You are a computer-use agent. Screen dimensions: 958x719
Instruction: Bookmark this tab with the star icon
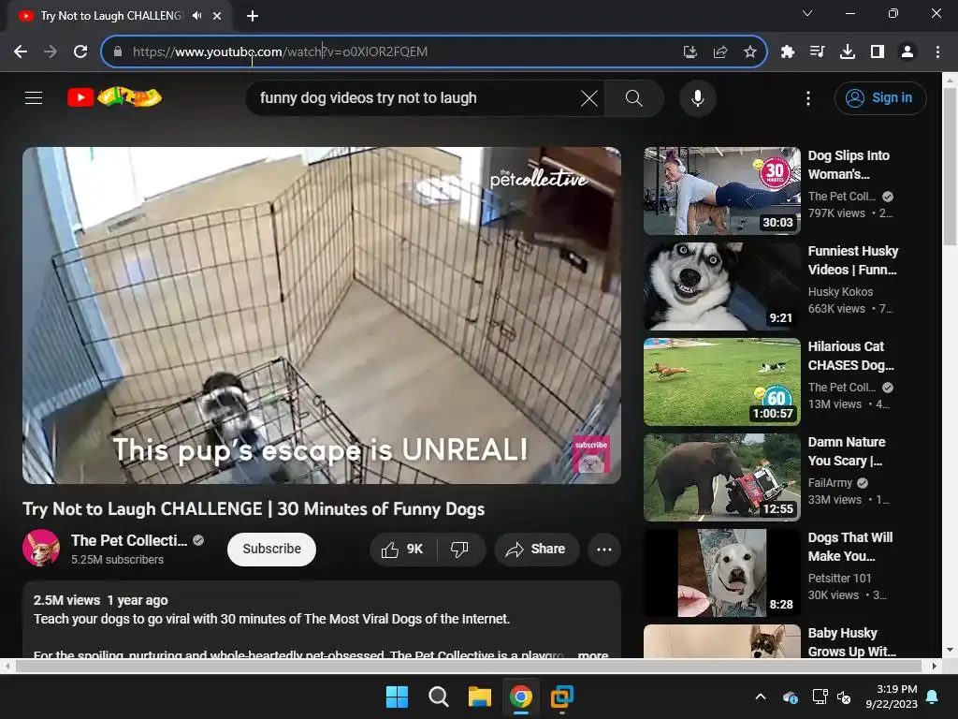750,52
